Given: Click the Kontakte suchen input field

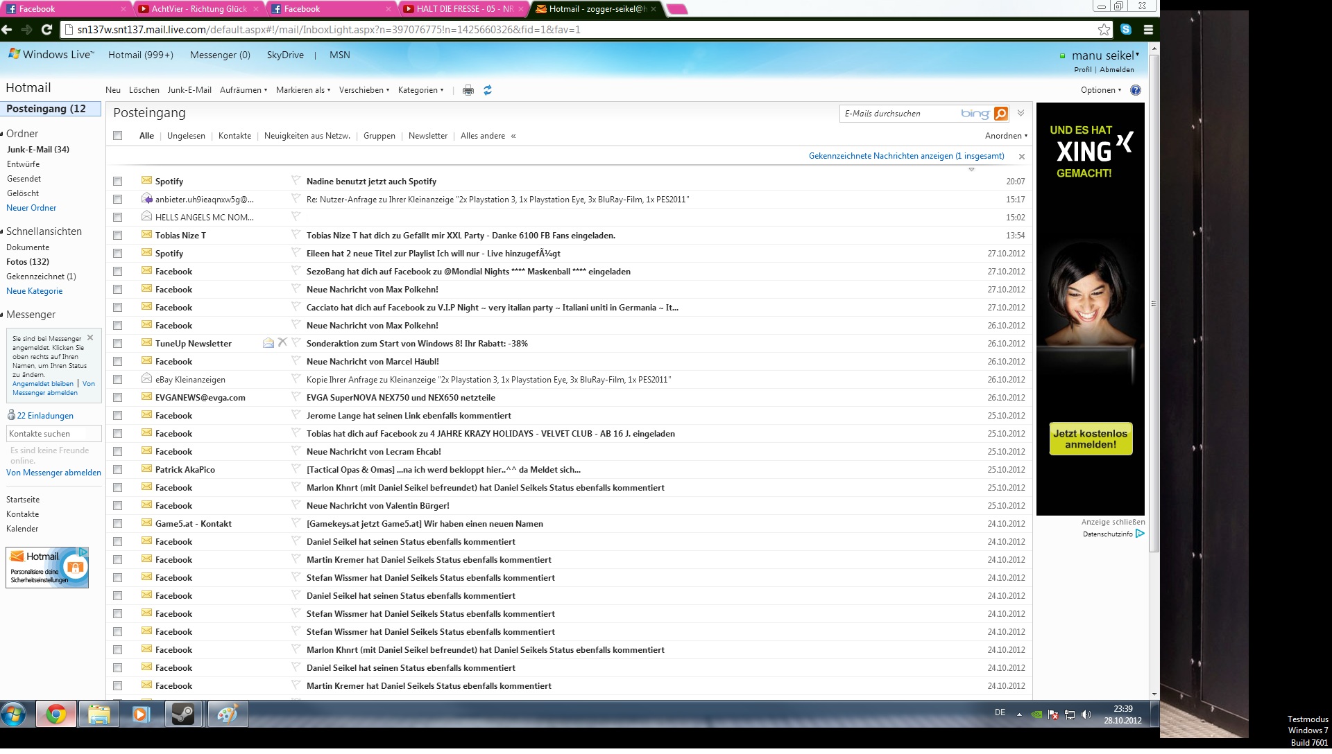Looking at the screenshot, I should click(x=54, y=434).
